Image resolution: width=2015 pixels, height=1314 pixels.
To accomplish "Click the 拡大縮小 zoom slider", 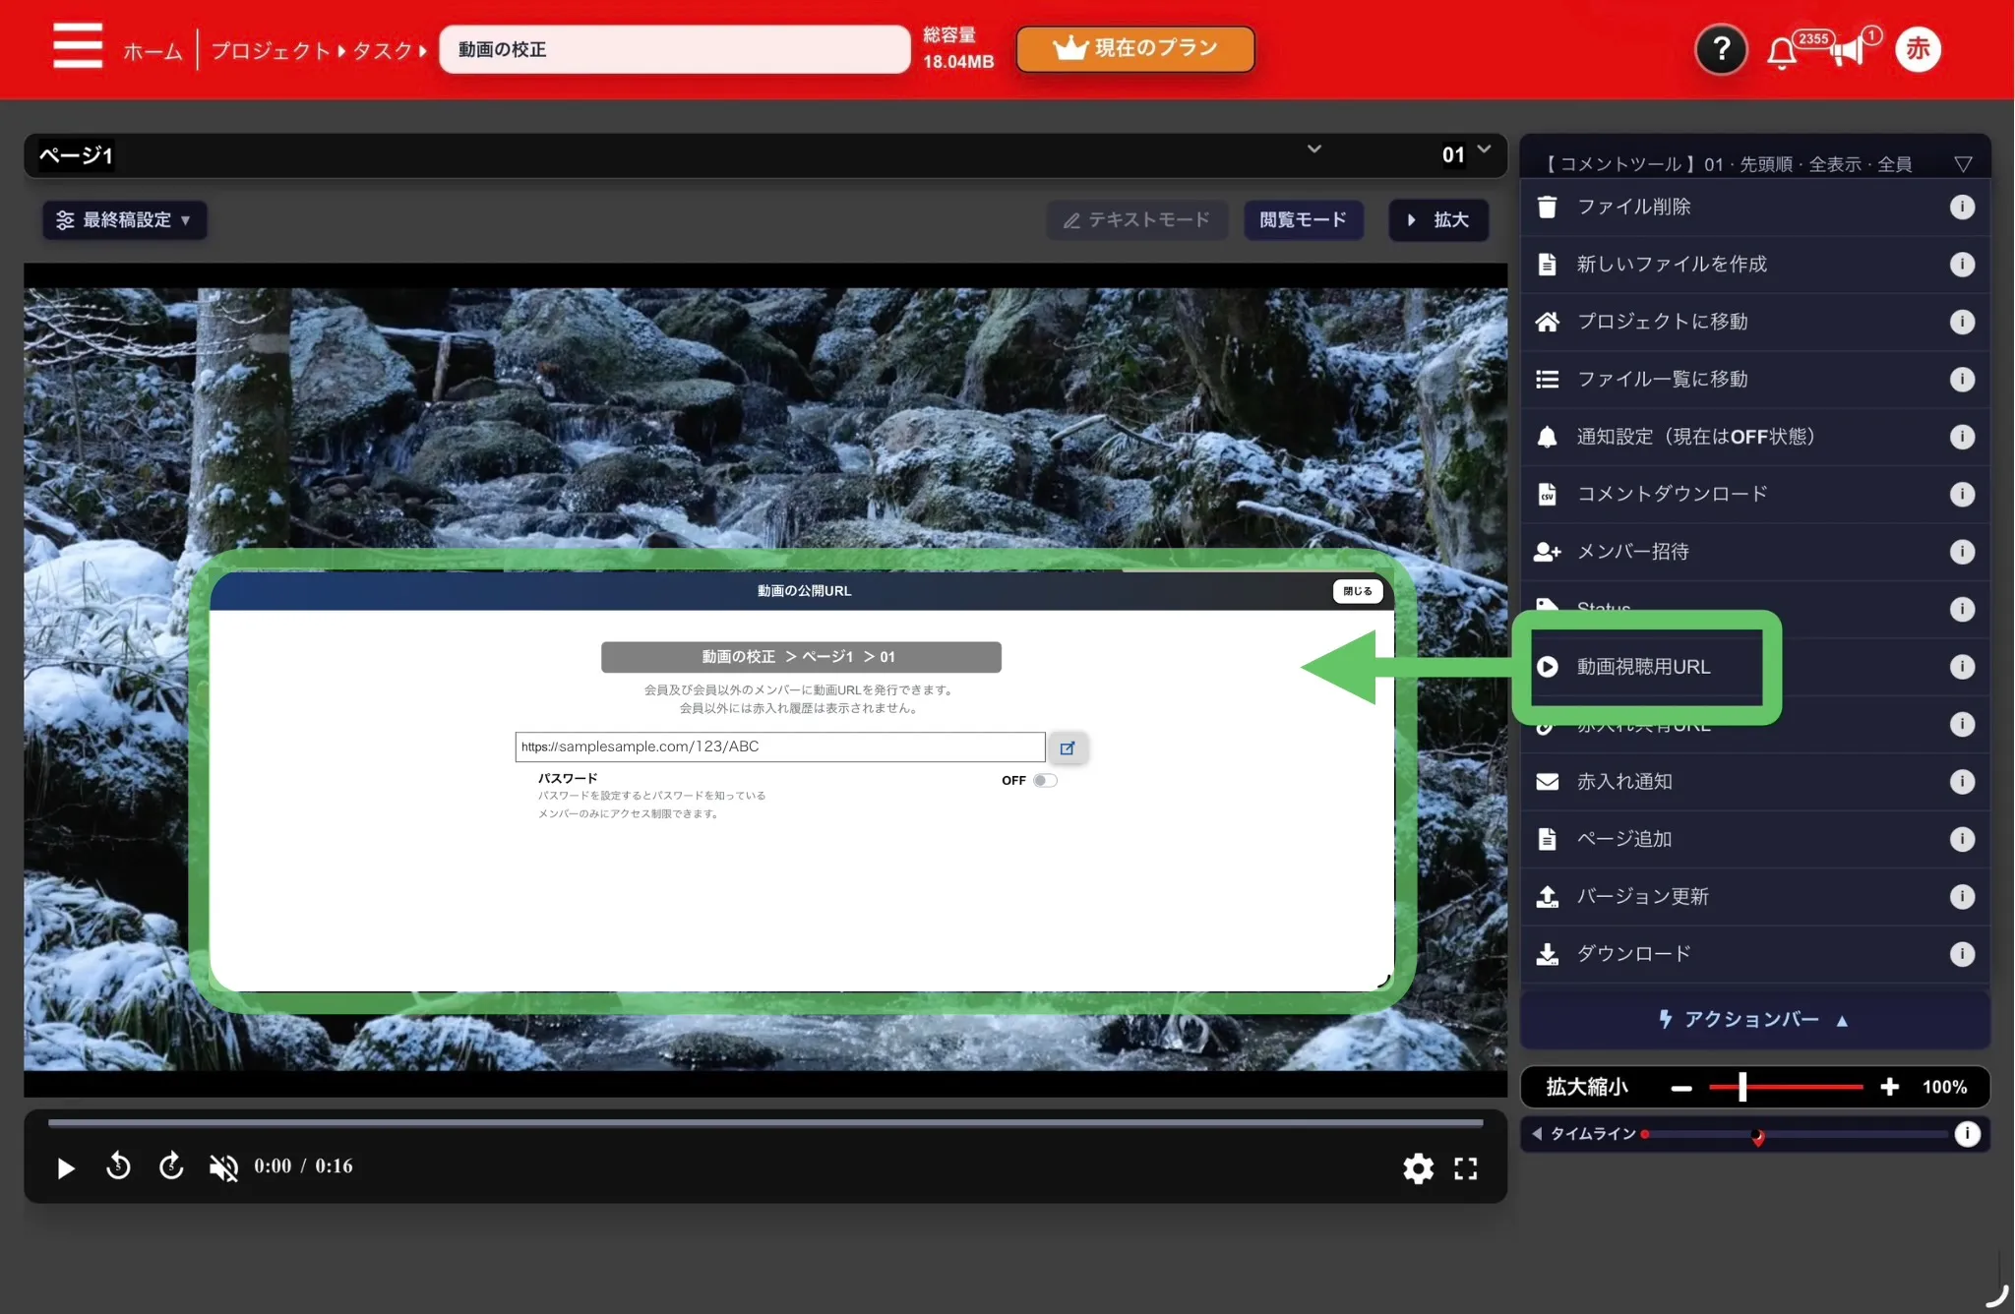I will pos(1785,1087).
